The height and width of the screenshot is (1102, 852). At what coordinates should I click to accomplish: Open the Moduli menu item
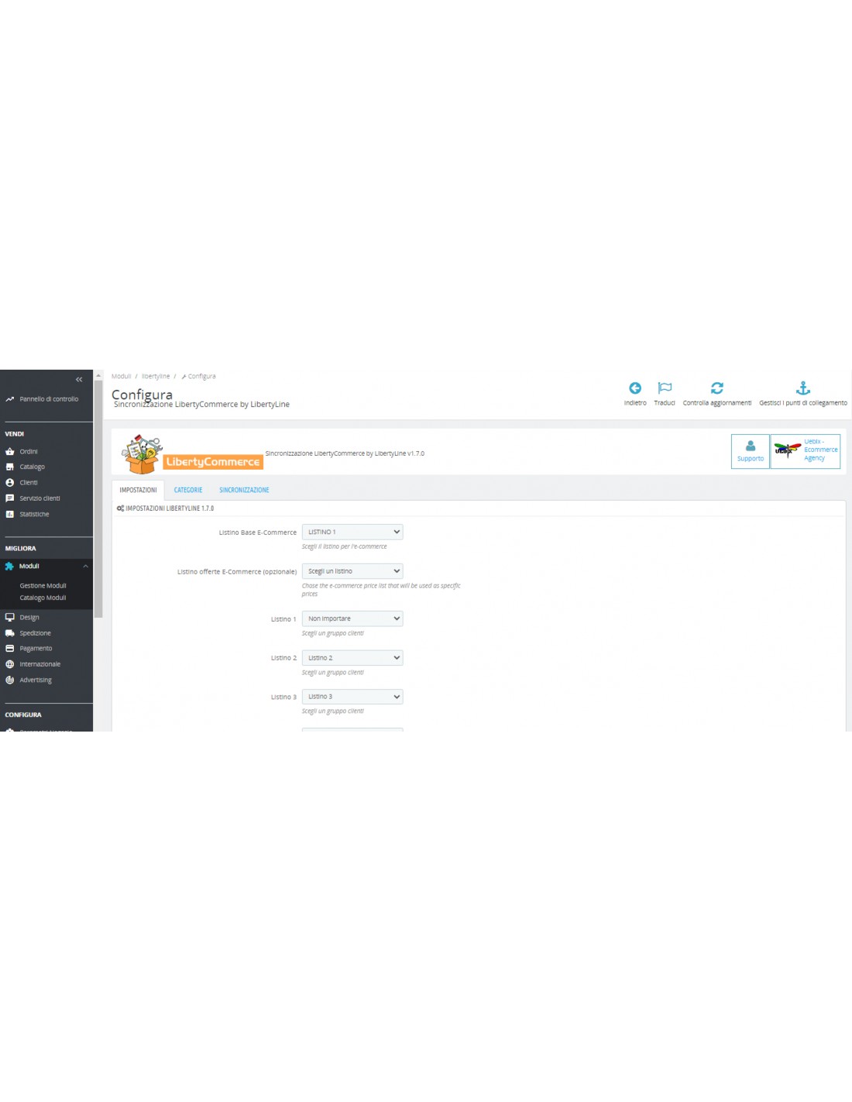(46, 566)
